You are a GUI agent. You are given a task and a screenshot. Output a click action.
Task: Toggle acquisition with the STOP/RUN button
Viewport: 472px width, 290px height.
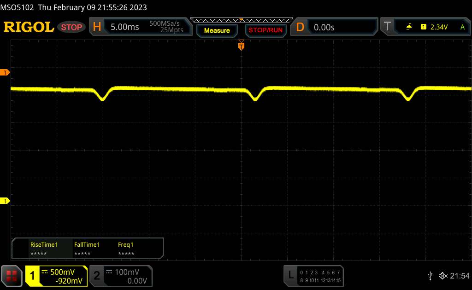[265, 30]
